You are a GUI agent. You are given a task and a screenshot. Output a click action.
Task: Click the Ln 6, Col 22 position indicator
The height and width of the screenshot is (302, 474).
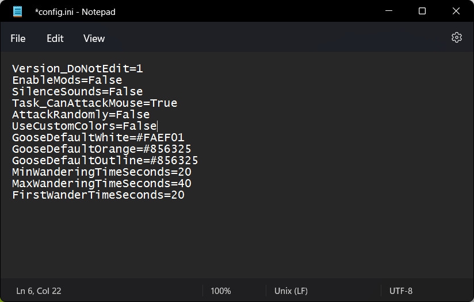tap(39, 291)
